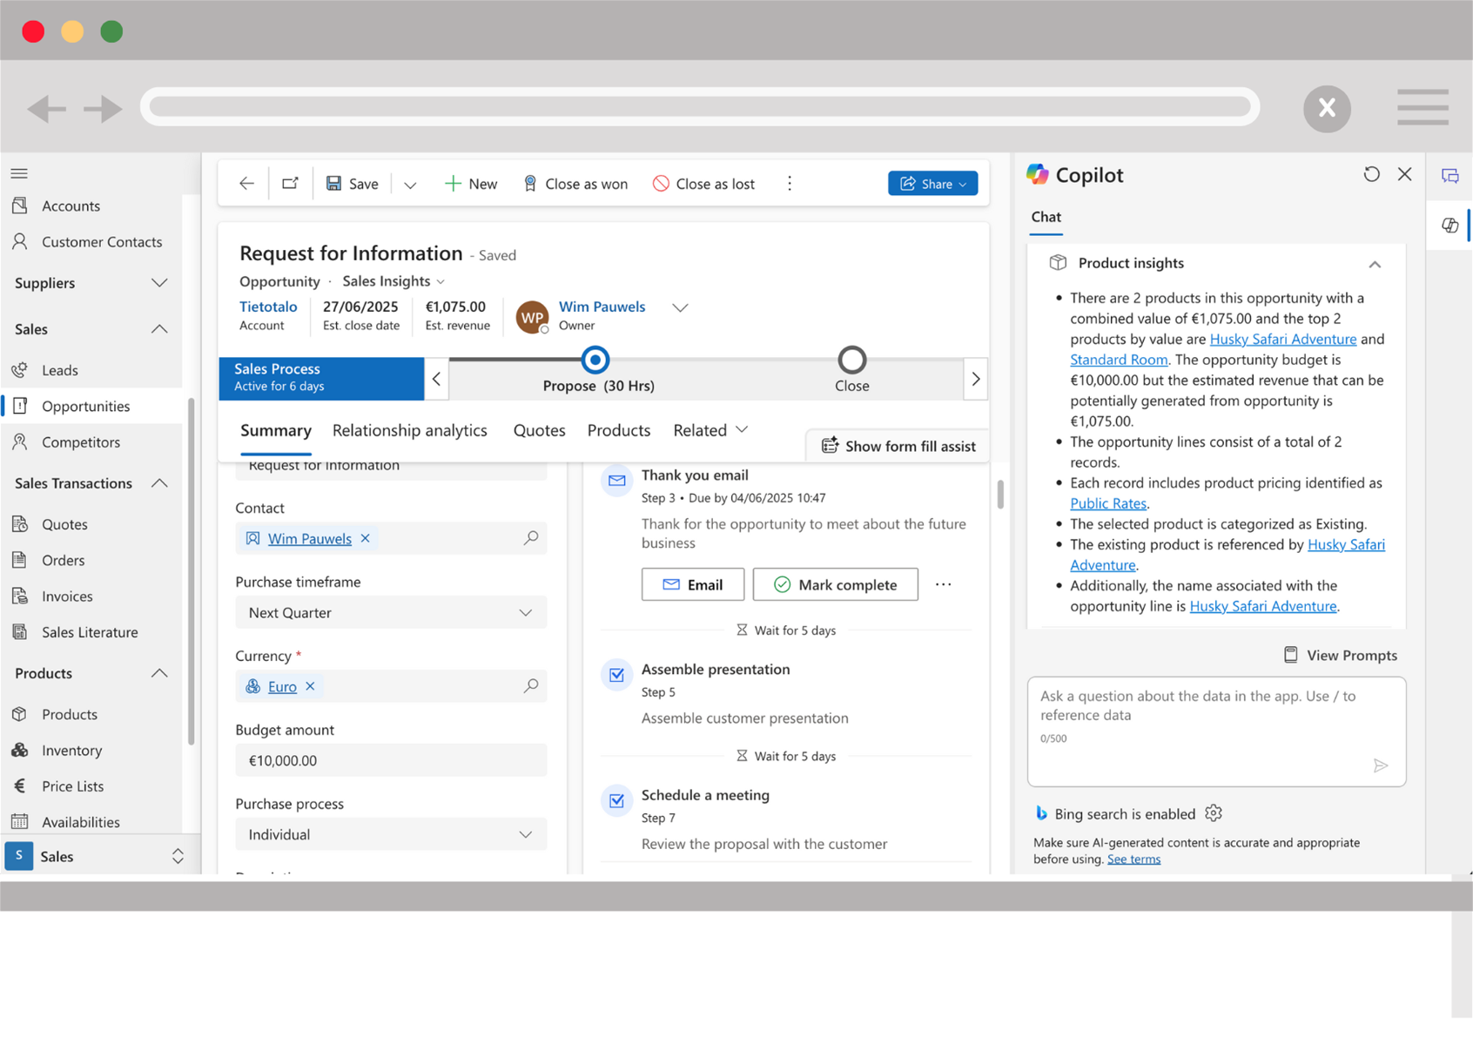Open more commands ellipsis in toolbar
This screenshot has height=1045, width=1473.
point(790,183)
